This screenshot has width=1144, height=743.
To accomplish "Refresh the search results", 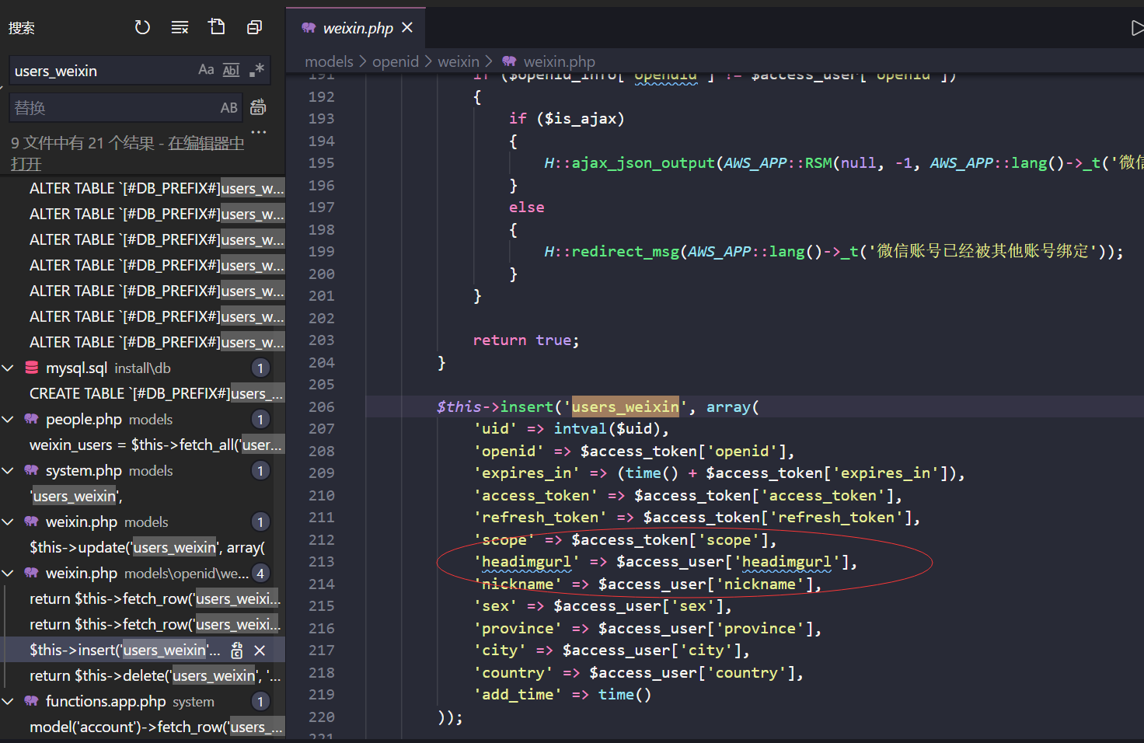I will click(x=142, y=28).
